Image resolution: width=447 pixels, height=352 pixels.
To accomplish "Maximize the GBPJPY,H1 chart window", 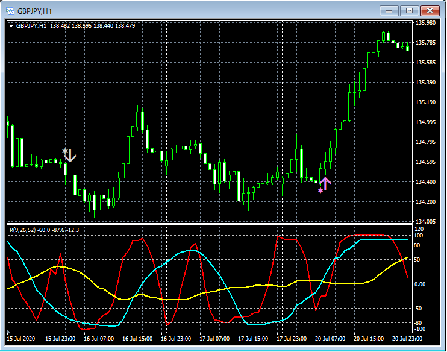I will pyautogui.click(x=409, y=11).
